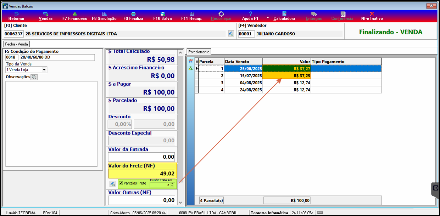Click the grid column selector icon

tap(197, 62)
